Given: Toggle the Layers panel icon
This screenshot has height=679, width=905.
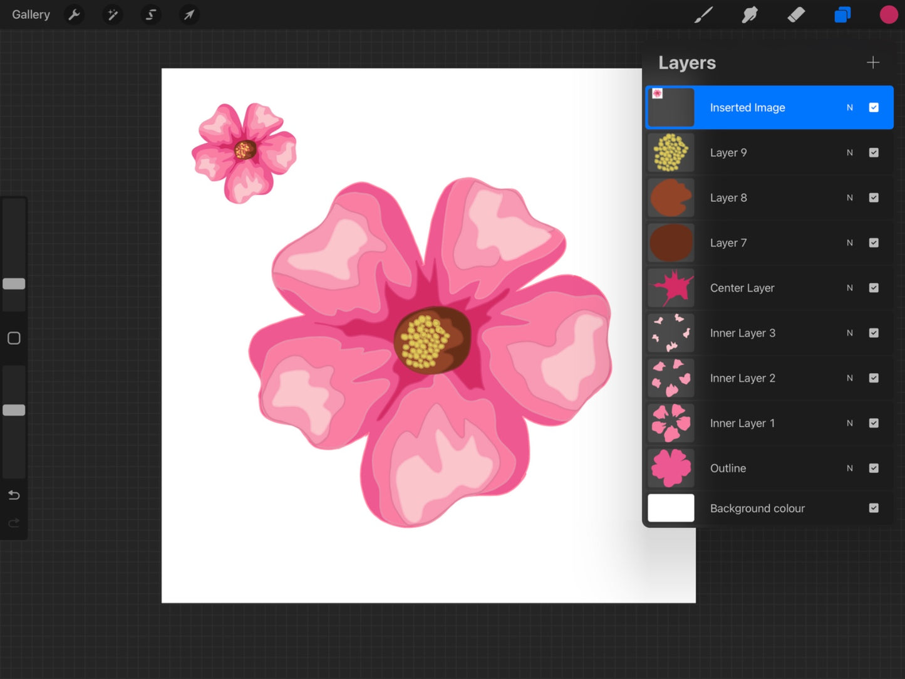Looking at the screenshot, I should click(x=842, y=14).
